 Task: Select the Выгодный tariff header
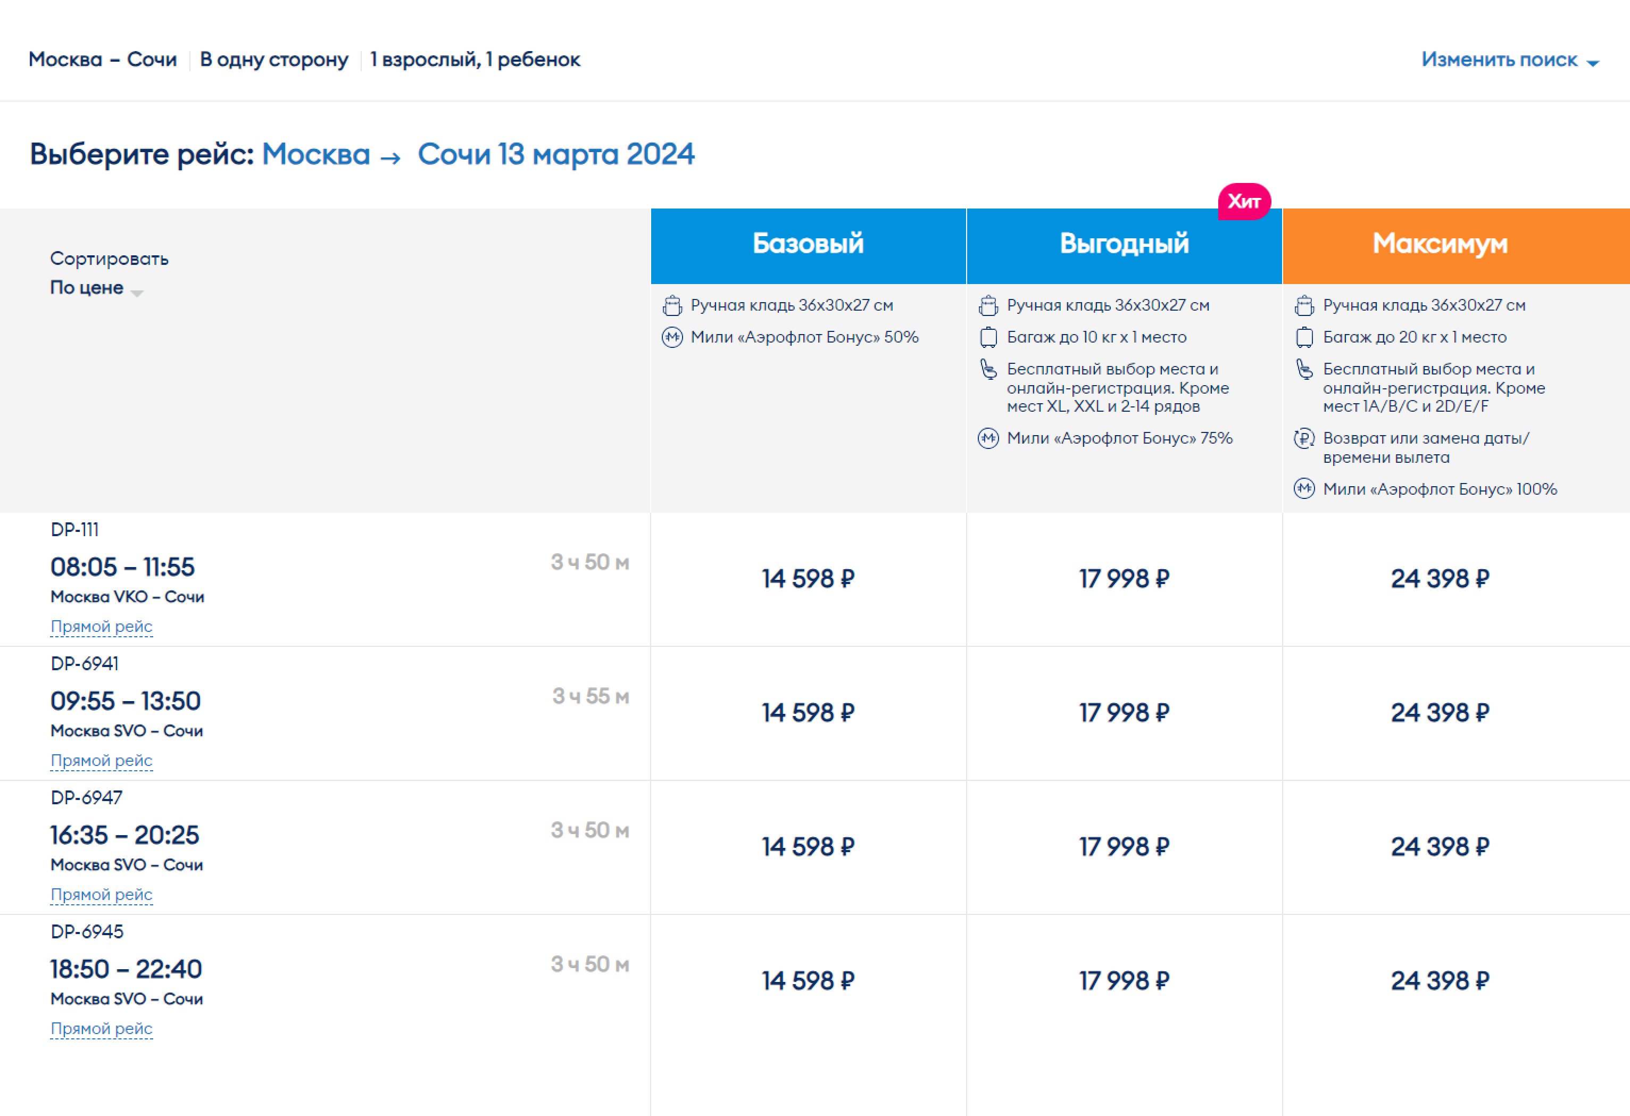coord(1124,246)
